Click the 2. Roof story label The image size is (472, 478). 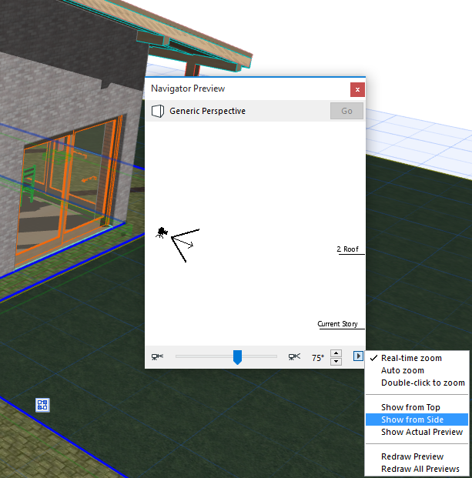click(x=347, y=249)
